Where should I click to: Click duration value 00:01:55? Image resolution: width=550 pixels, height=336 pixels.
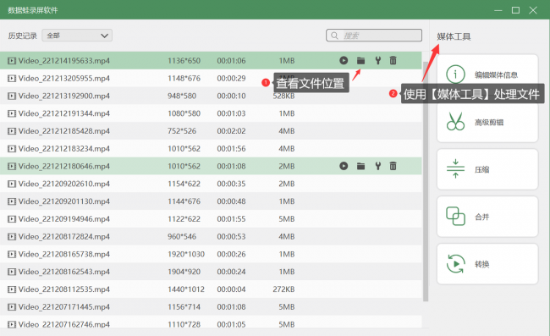point(231,219)
